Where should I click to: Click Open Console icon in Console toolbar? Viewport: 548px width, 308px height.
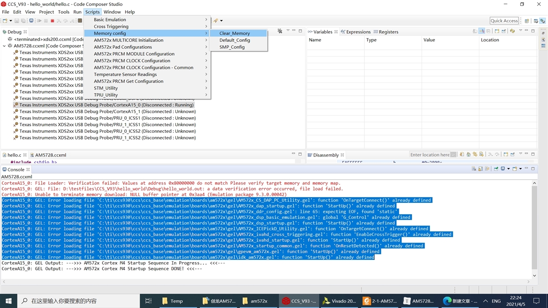click(515, 168)
